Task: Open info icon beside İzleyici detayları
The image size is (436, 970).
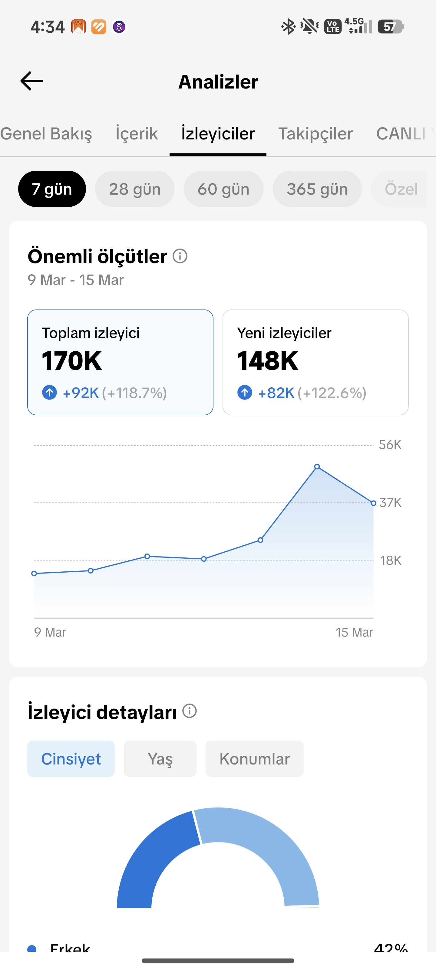Action: coord(190,711)
